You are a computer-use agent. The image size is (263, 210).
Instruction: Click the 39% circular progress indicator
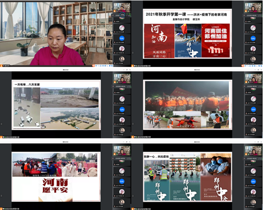(122, 15)
